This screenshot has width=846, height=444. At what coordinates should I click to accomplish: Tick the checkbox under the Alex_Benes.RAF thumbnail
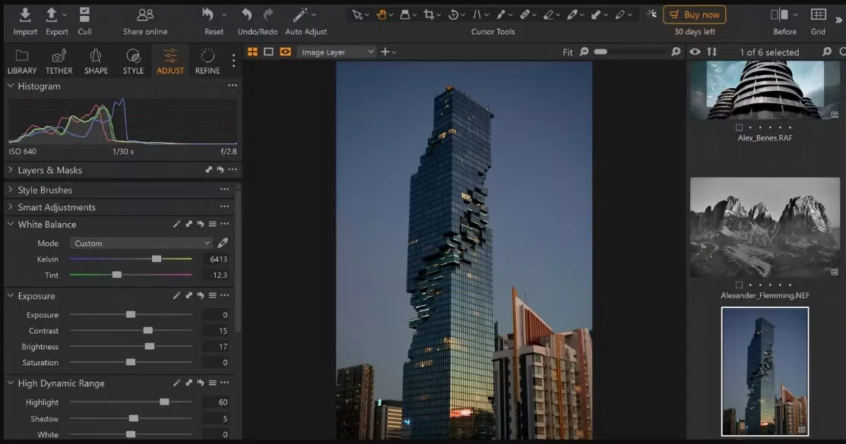739,128
